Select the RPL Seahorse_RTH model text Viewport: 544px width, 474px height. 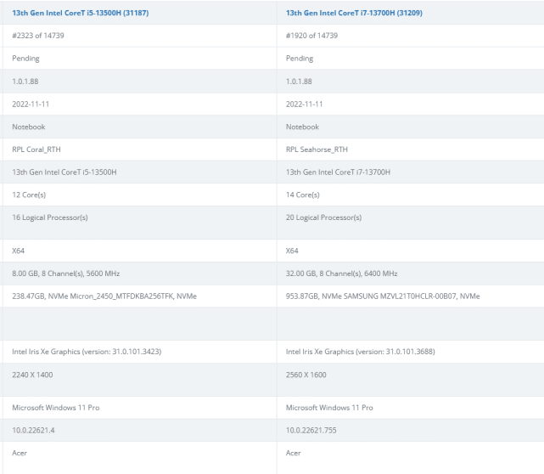point(317,150)
